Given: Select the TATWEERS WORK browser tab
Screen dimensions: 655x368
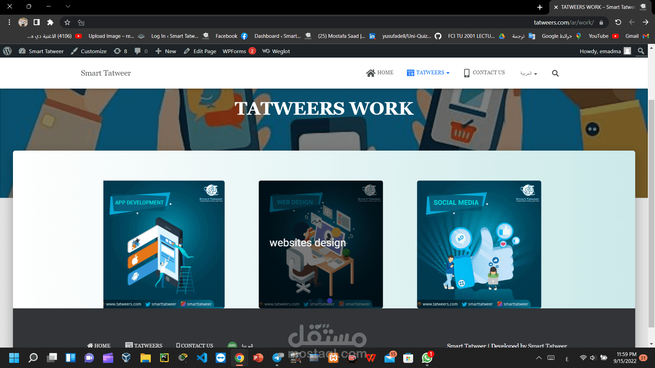Looking at the screenshot, I should pos(600,7).
